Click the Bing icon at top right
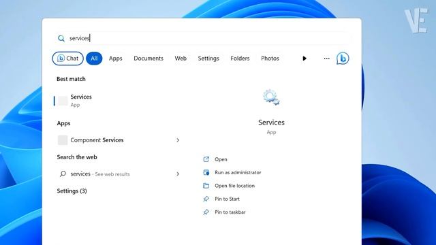 click(x=343, y=59)
